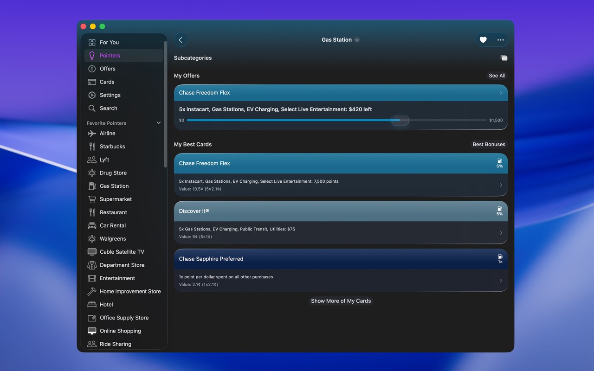The image size is (594, 371).
Task: Click the Walgreens label in Favorite Pointers
Action: click(x=113, y=239)
